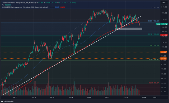Select the 0.382 (86.02) Fibonacci level label

point(154,59)
